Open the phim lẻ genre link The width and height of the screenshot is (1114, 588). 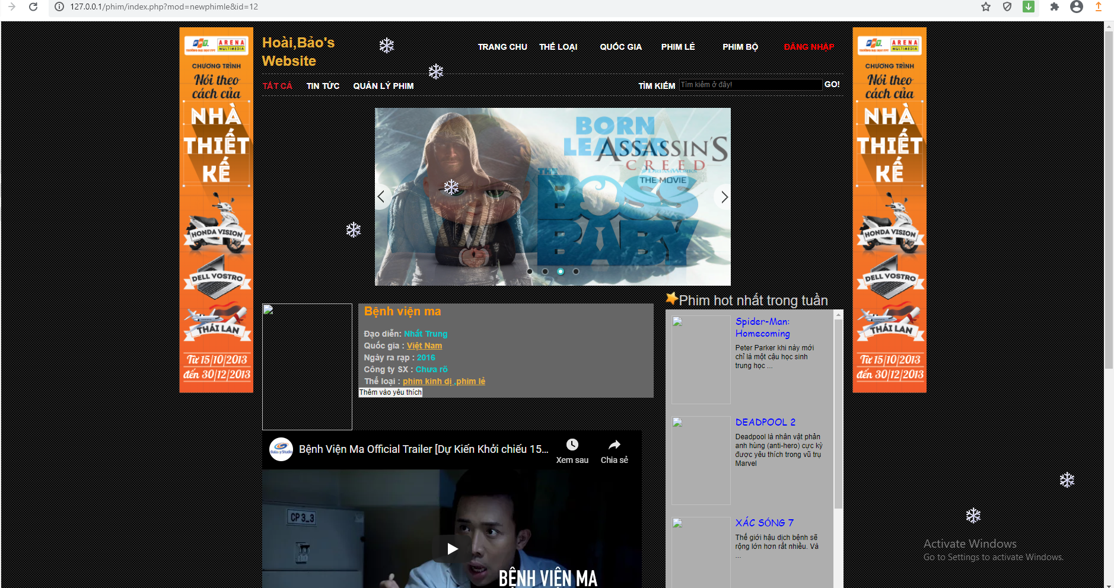coord(471,381)
